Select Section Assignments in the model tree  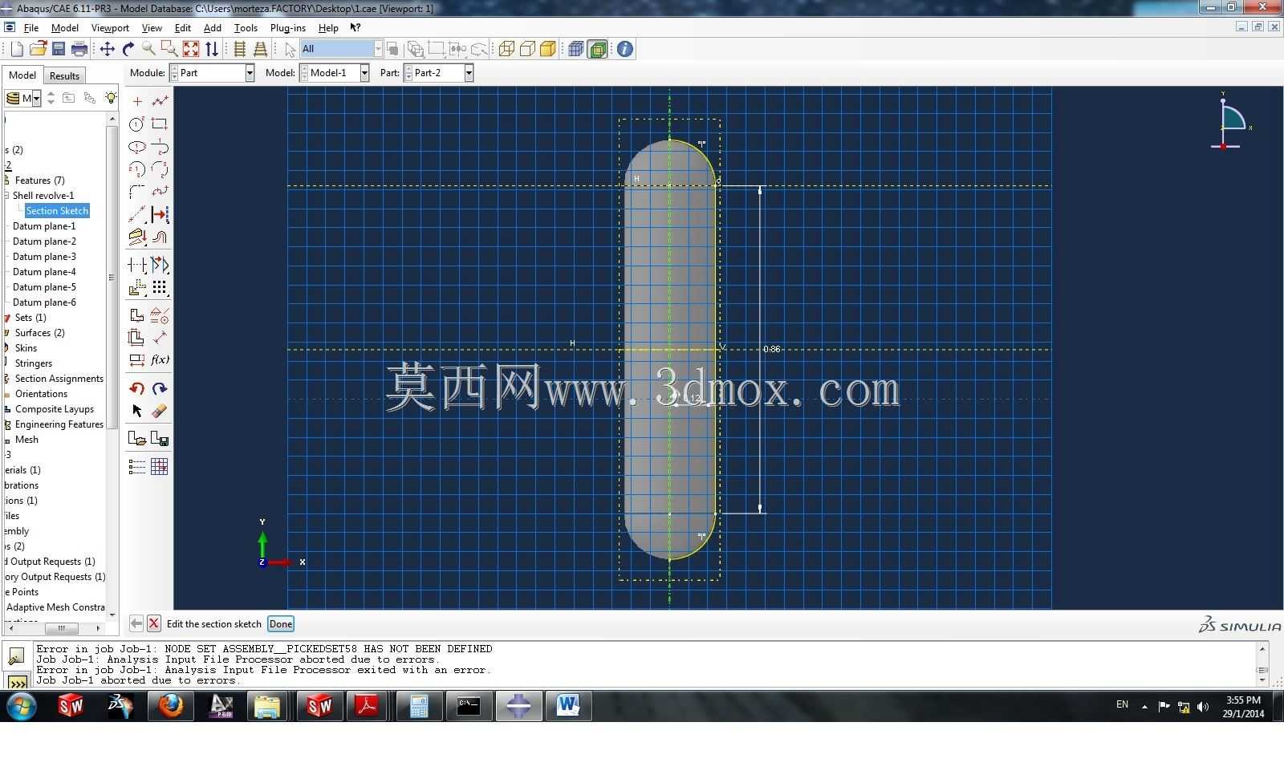click(x=59, y=379)
